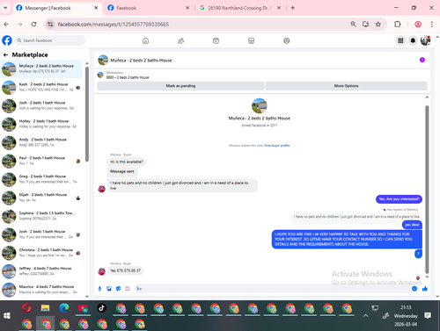Click the Facebook logo icon
Image resolution: width=440 pixels, height=331 pixels.
coord(7,40)
